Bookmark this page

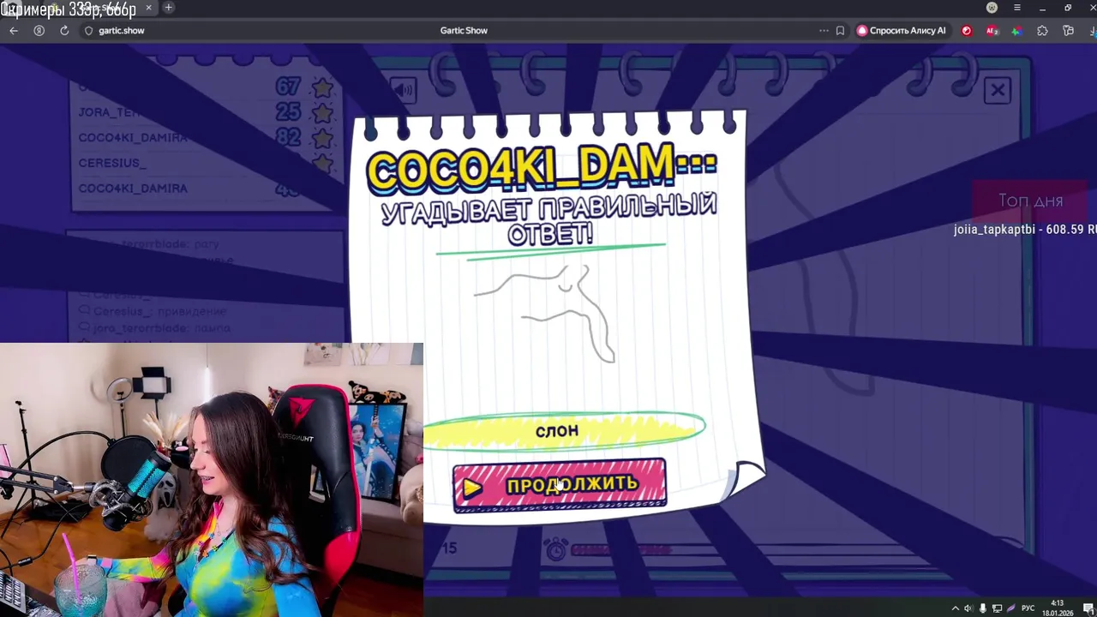click(x=840, y=30)
